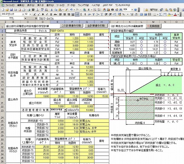
Task: Select the 盛土高 cell with value 7.000
Action: coord(57,106)
